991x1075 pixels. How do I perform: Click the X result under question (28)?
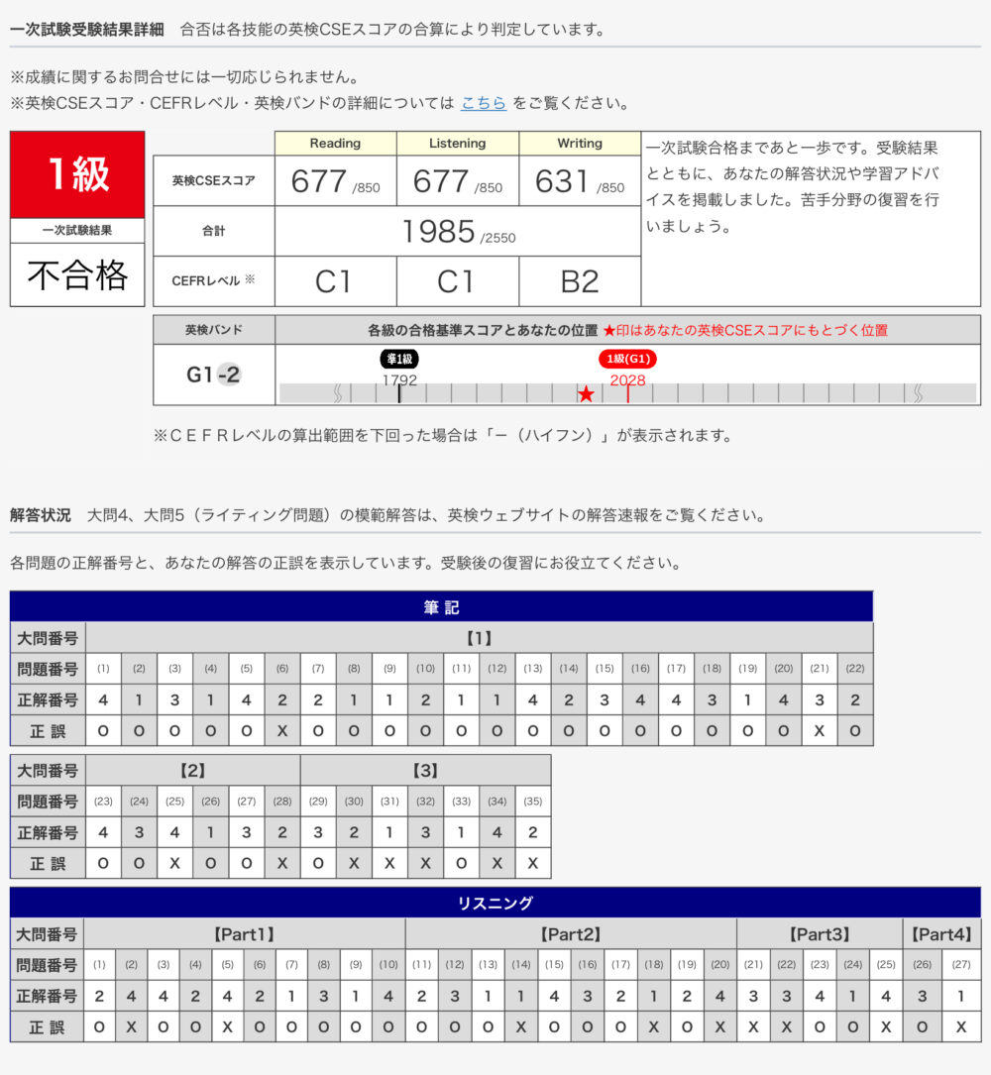[282, 863]
